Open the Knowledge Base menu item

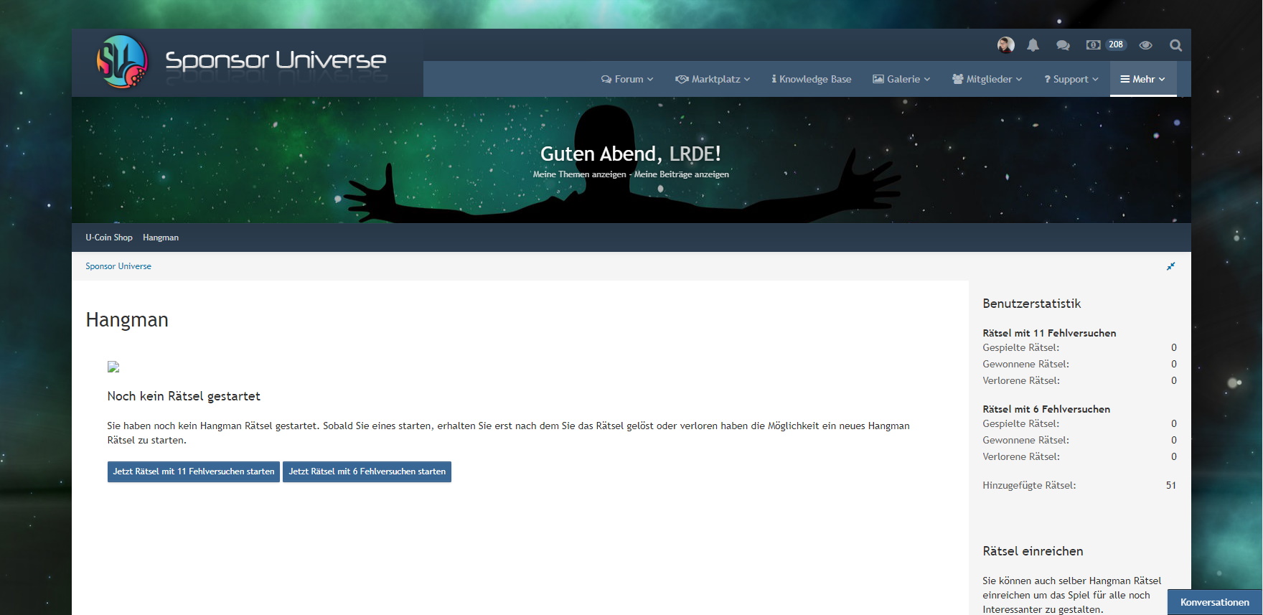pyautogui.click(x=812, y=79)
